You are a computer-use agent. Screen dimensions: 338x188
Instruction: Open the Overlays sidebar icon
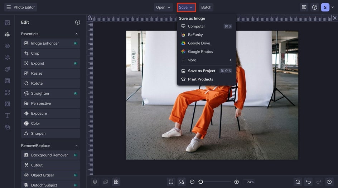tap(7, 104)
